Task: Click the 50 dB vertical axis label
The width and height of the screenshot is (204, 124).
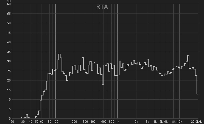Action: click(9, 23)
